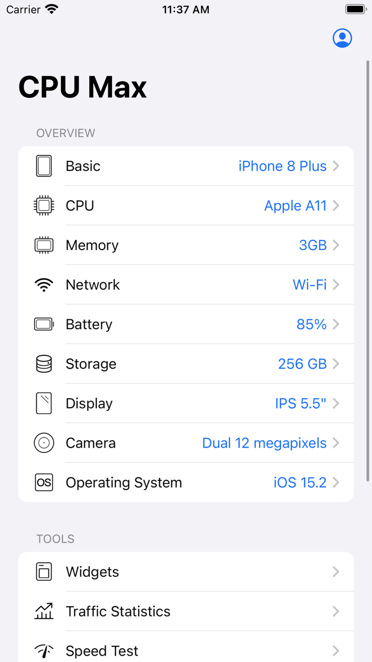Screen dimensions: 372x662
Task: Click the Traffic Statistics chart icon
Action: tap(44, 611)
